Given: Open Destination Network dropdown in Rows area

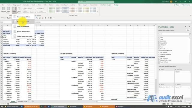Looking at the screenshot, I should [172, 87].
